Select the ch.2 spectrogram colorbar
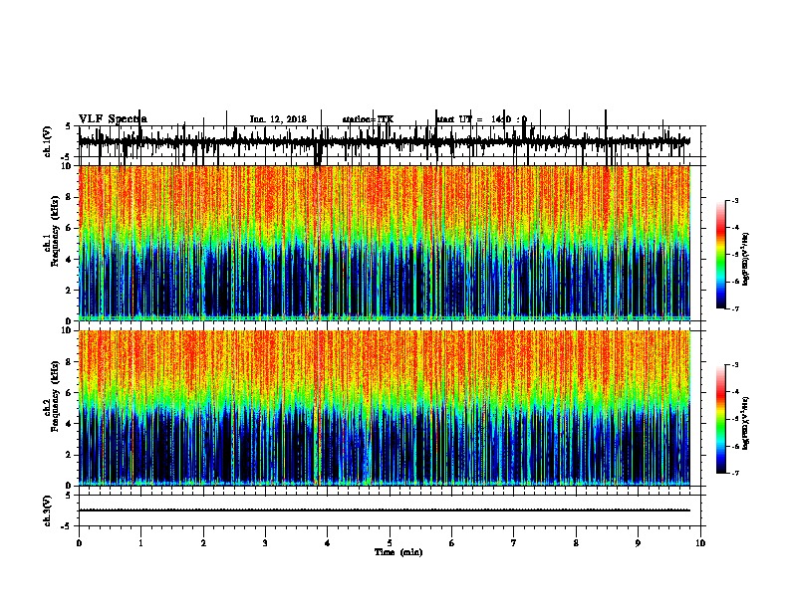Image resolution: width=789 pixels, height=609 pixels. 720,419
